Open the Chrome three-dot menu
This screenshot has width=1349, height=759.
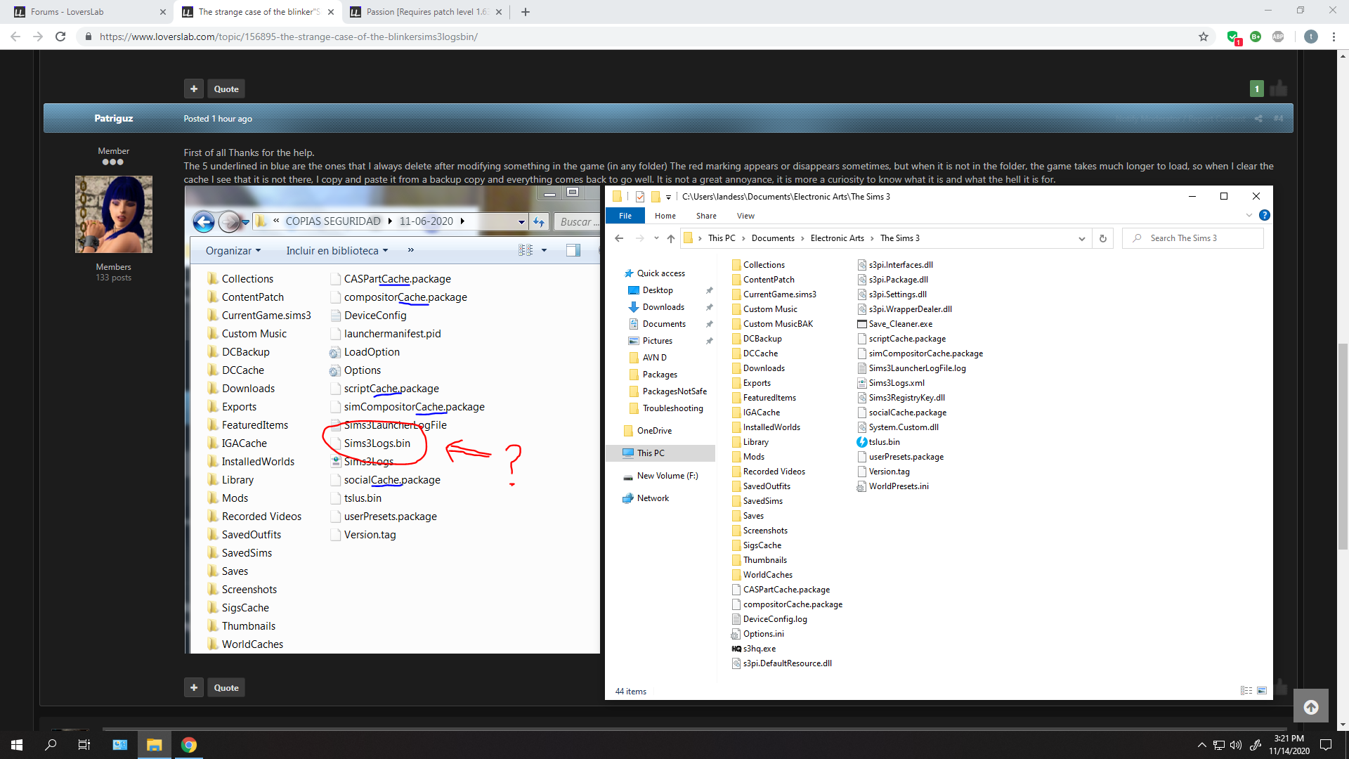[1334, 37]
